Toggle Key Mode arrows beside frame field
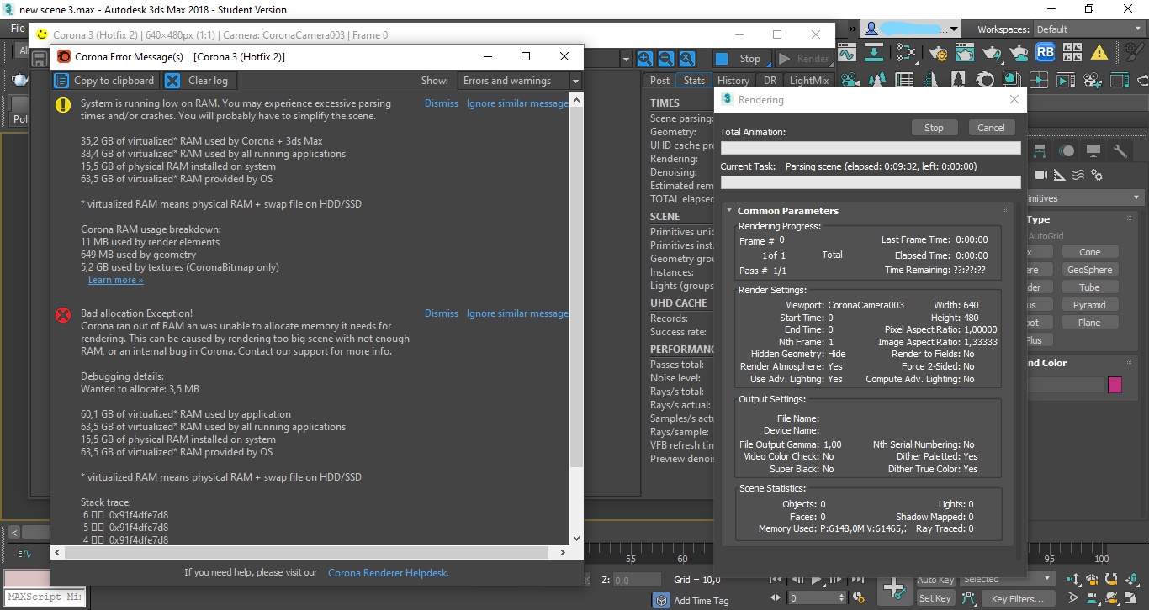The image size is (1149, 610). point(774,598)
